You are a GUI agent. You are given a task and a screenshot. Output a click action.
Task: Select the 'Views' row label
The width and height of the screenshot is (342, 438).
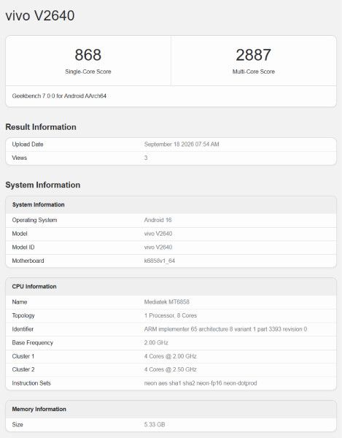tap(19, 158)
